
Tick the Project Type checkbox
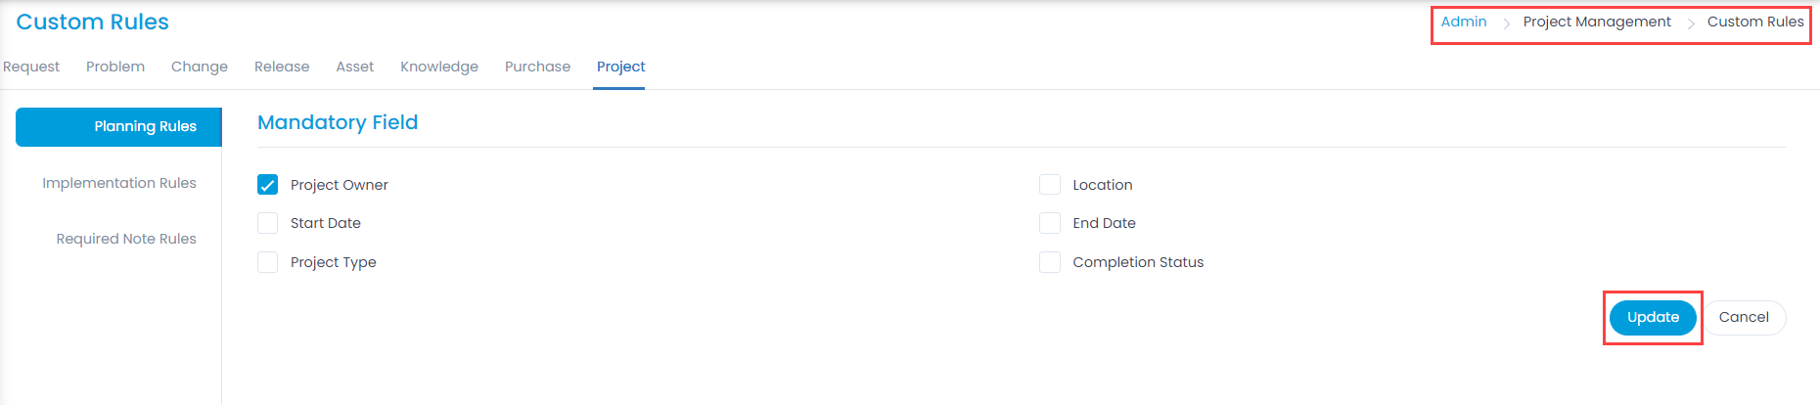point(267,262)
